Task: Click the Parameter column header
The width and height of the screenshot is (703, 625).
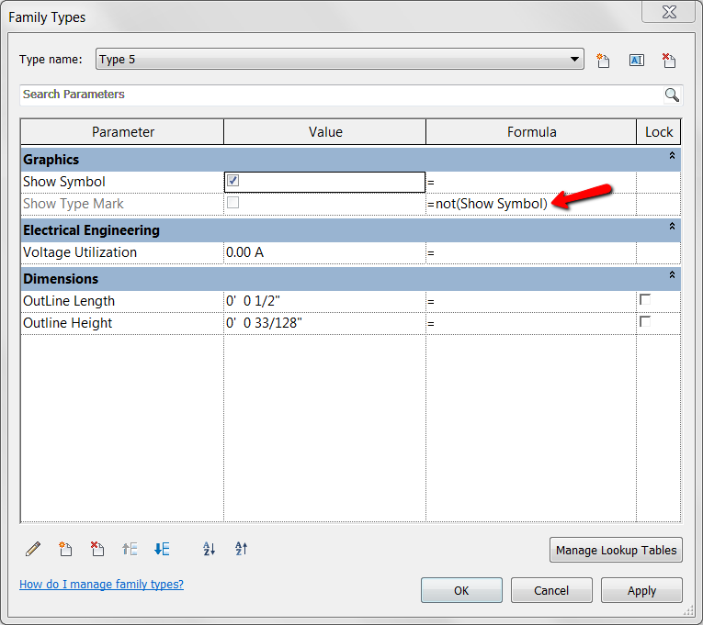Action: [x=122, y=132]
